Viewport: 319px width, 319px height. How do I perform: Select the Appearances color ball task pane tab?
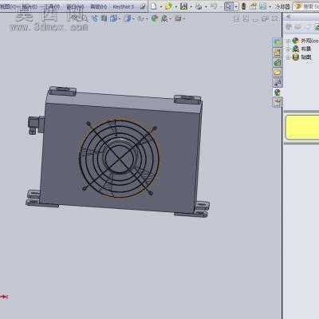(278, 93)
